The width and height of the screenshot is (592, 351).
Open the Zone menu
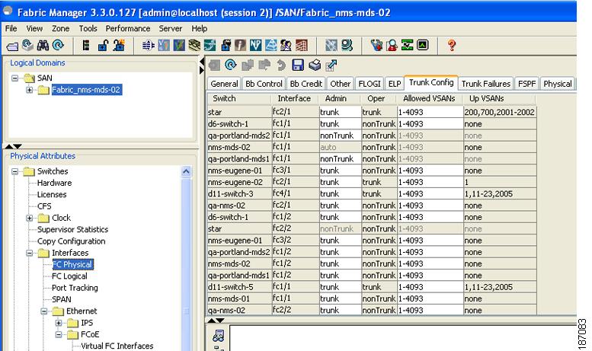(60, 28)
